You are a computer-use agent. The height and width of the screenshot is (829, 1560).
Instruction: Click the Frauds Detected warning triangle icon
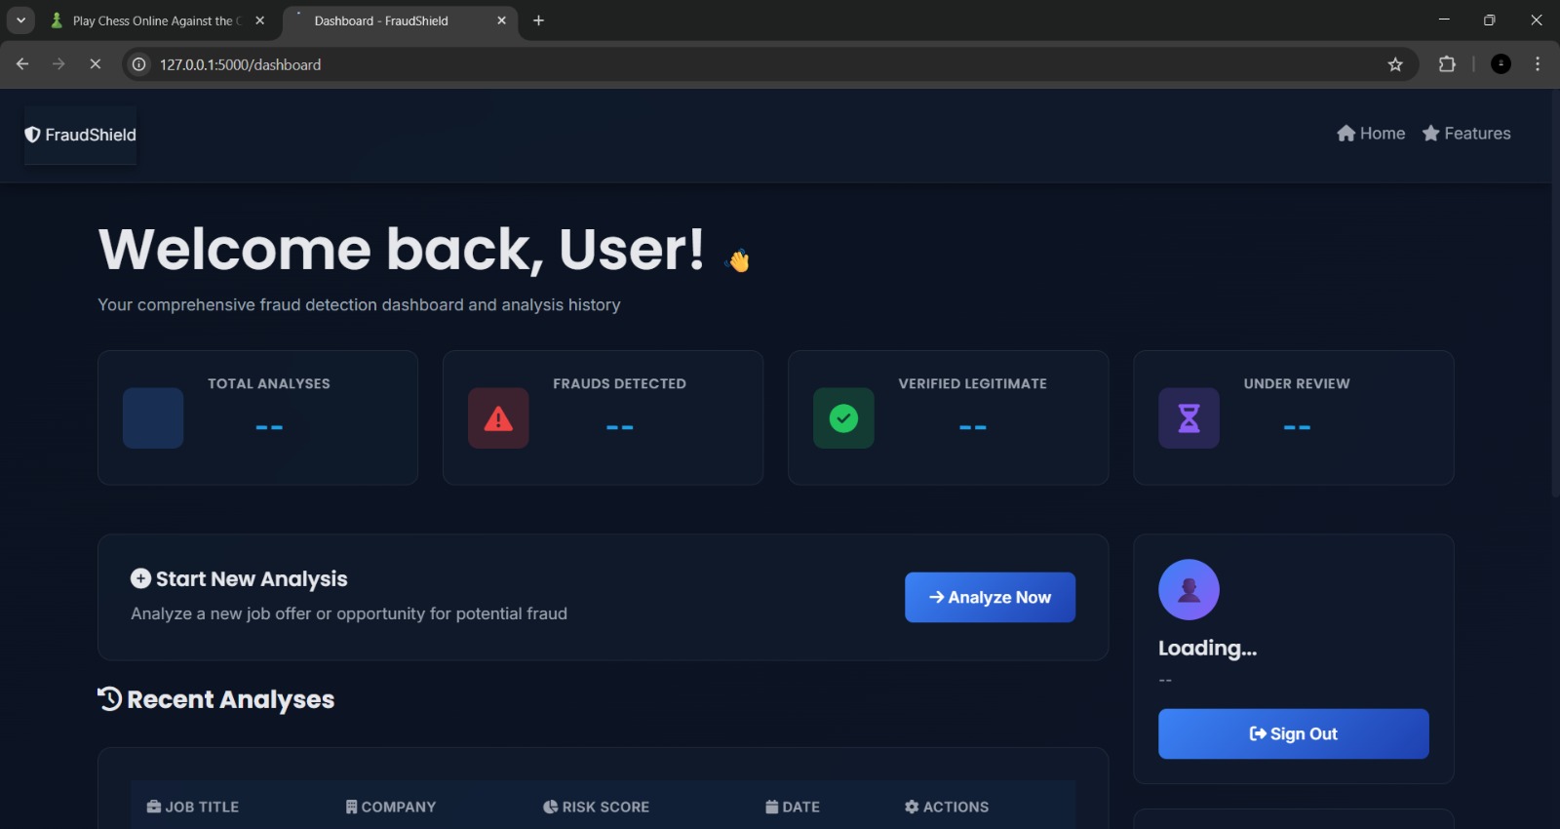tap(498, 418)
